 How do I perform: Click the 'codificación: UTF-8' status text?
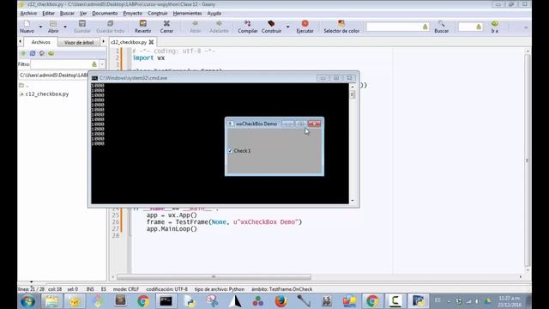point(167,289)
